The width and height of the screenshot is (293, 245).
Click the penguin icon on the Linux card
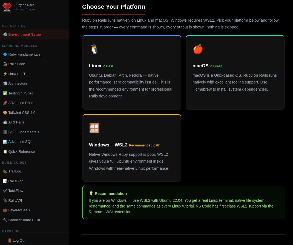94,49
